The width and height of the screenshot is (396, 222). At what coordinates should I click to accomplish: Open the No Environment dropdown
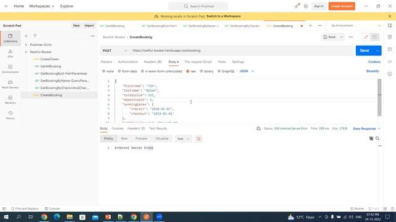point(356,25)
